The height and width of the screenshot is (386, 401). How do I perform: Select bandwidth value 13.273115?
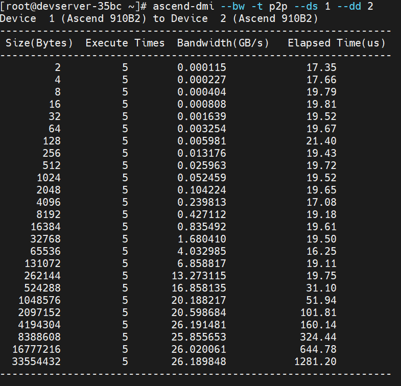coord(199,276)
